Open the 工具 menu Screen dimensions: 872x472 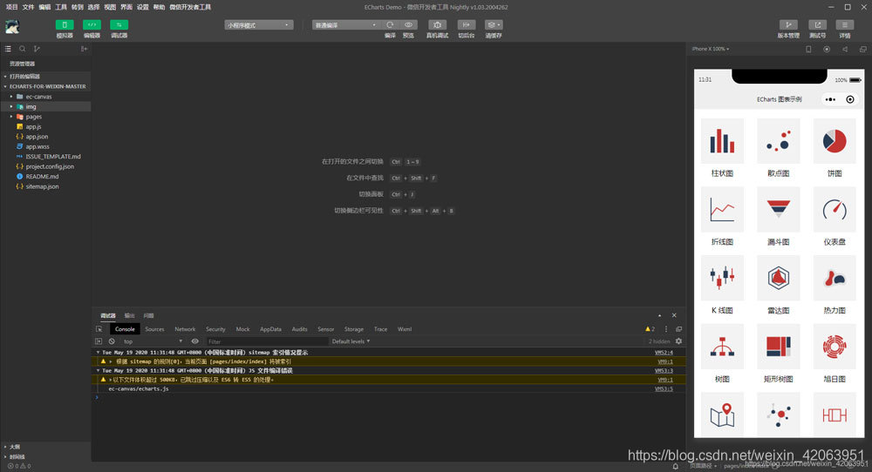(61, 7)
